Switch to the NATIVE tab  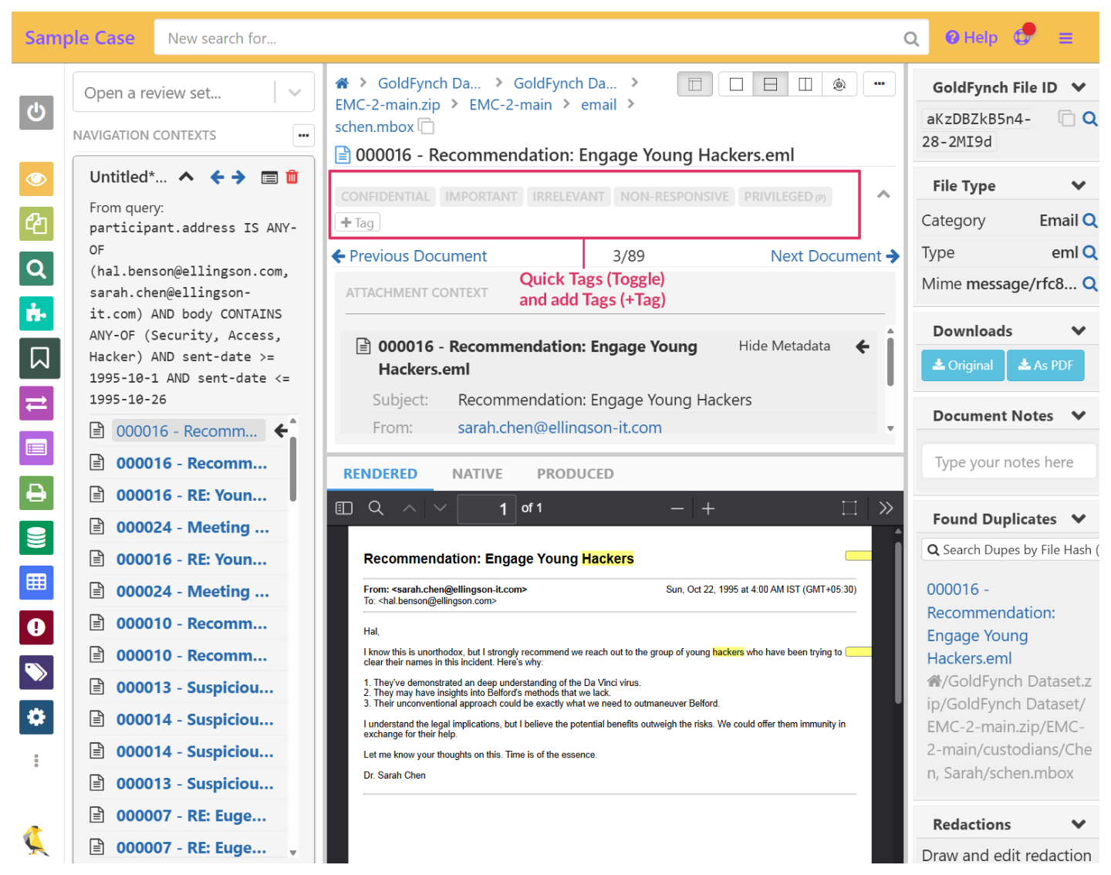pyautogui.click(x=477, y=474)
